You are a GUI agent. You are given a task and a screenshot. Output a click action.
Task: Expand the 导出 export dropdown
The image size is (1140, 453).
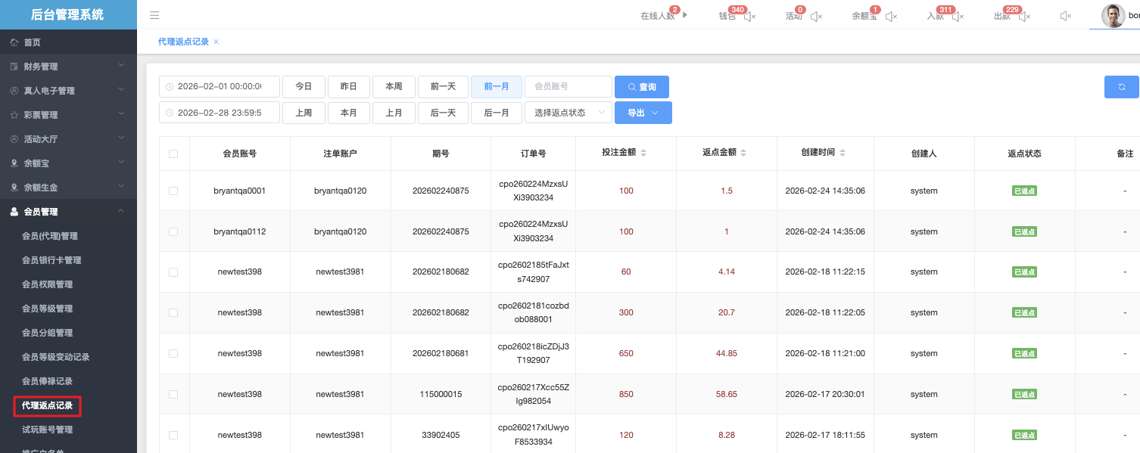pyautogui.click(x=643, y=113)
